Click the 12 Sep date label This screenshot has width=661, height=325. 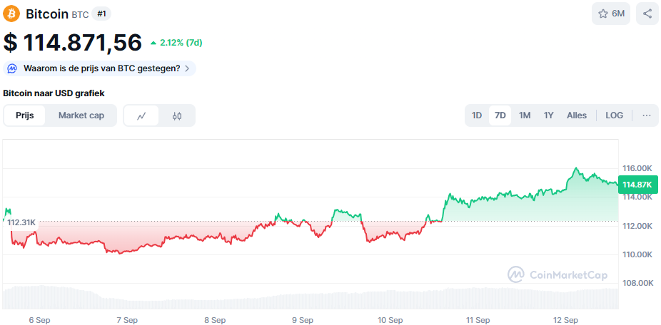(x=566, y=320)
